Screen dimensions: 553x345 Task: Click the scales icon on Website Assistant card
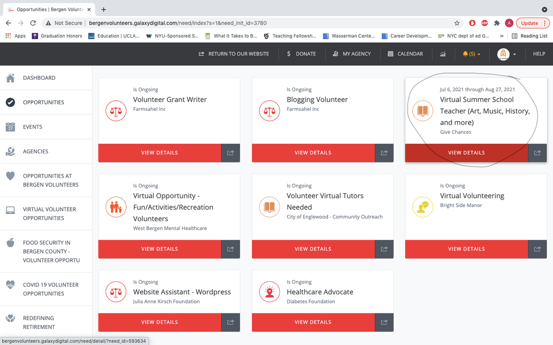(116, 292)
